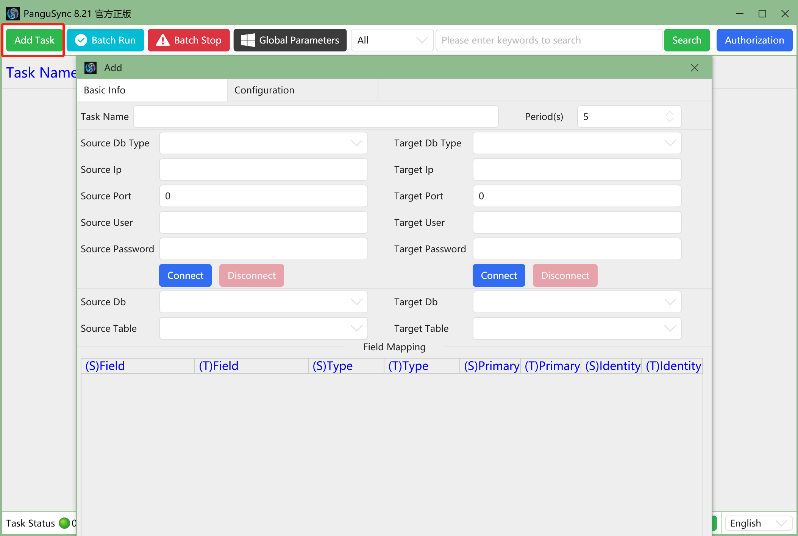Click the Batch Stop button label

[x=198, y=40]
